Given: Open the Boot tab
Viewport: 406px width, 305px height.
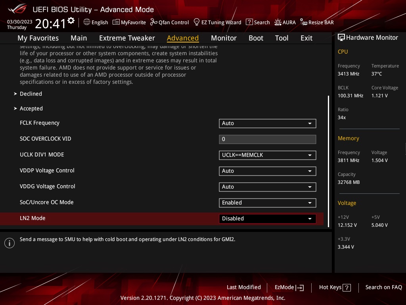Looking at the screenshot, I should click(256, 38).
